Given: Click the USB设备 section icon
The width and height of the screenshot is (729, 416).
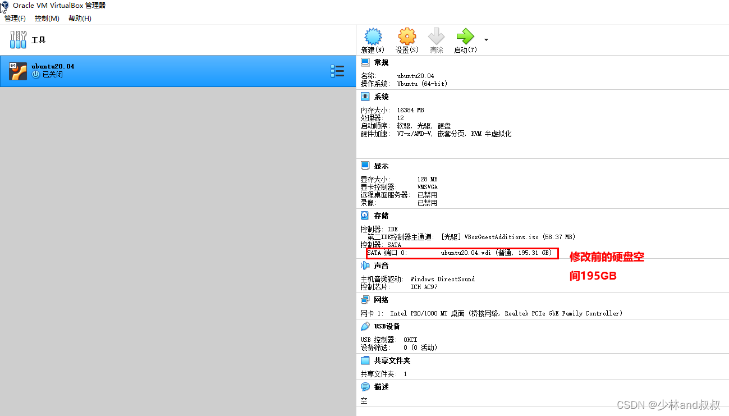Looking at the screenshot, I should pos(365,326).
